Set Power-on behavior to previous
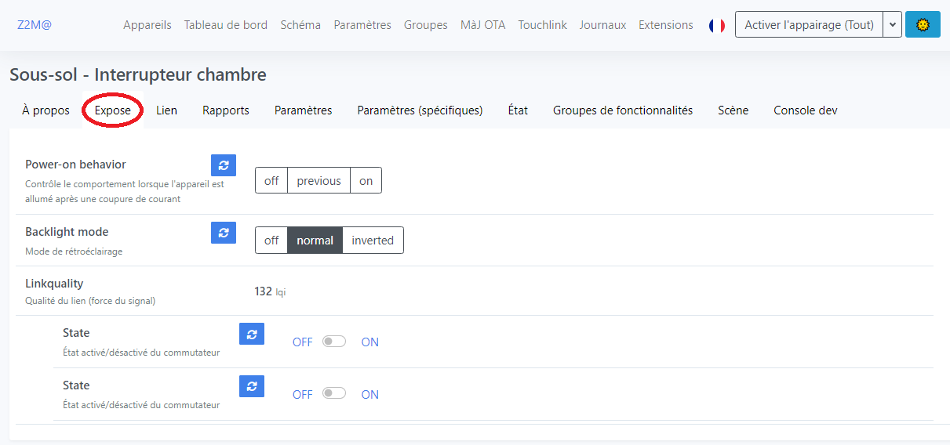The width and height of the screenshot is (950, 445). pos(318,180)
